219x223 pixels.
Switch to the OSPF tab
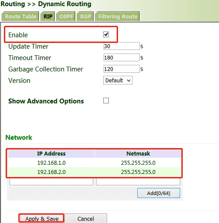[66, 16]
